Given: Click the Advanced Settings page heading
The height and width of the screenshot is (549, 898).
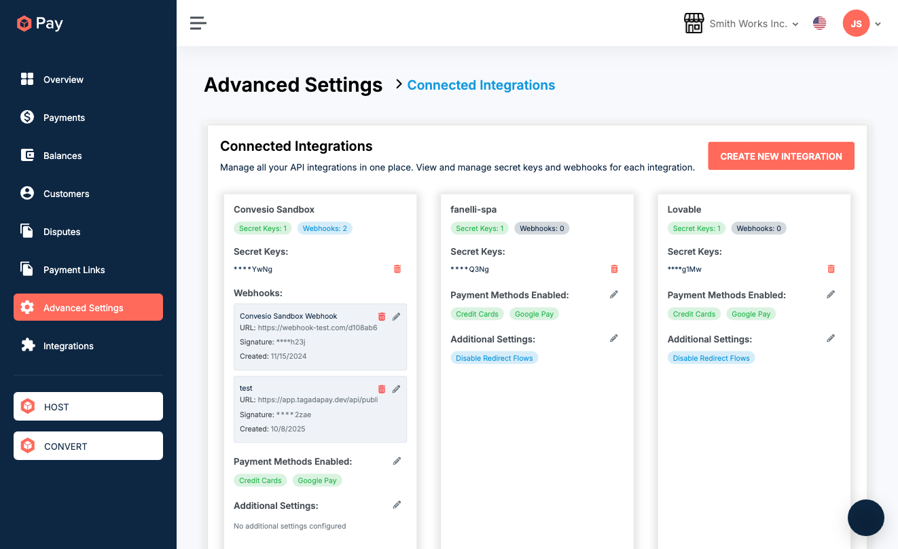Looking at the screenshot, I should tap(293, 85).
